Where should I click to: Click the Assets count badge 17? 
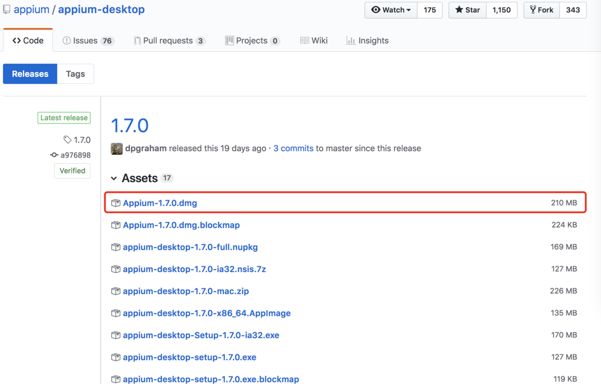tap(167, 178)
